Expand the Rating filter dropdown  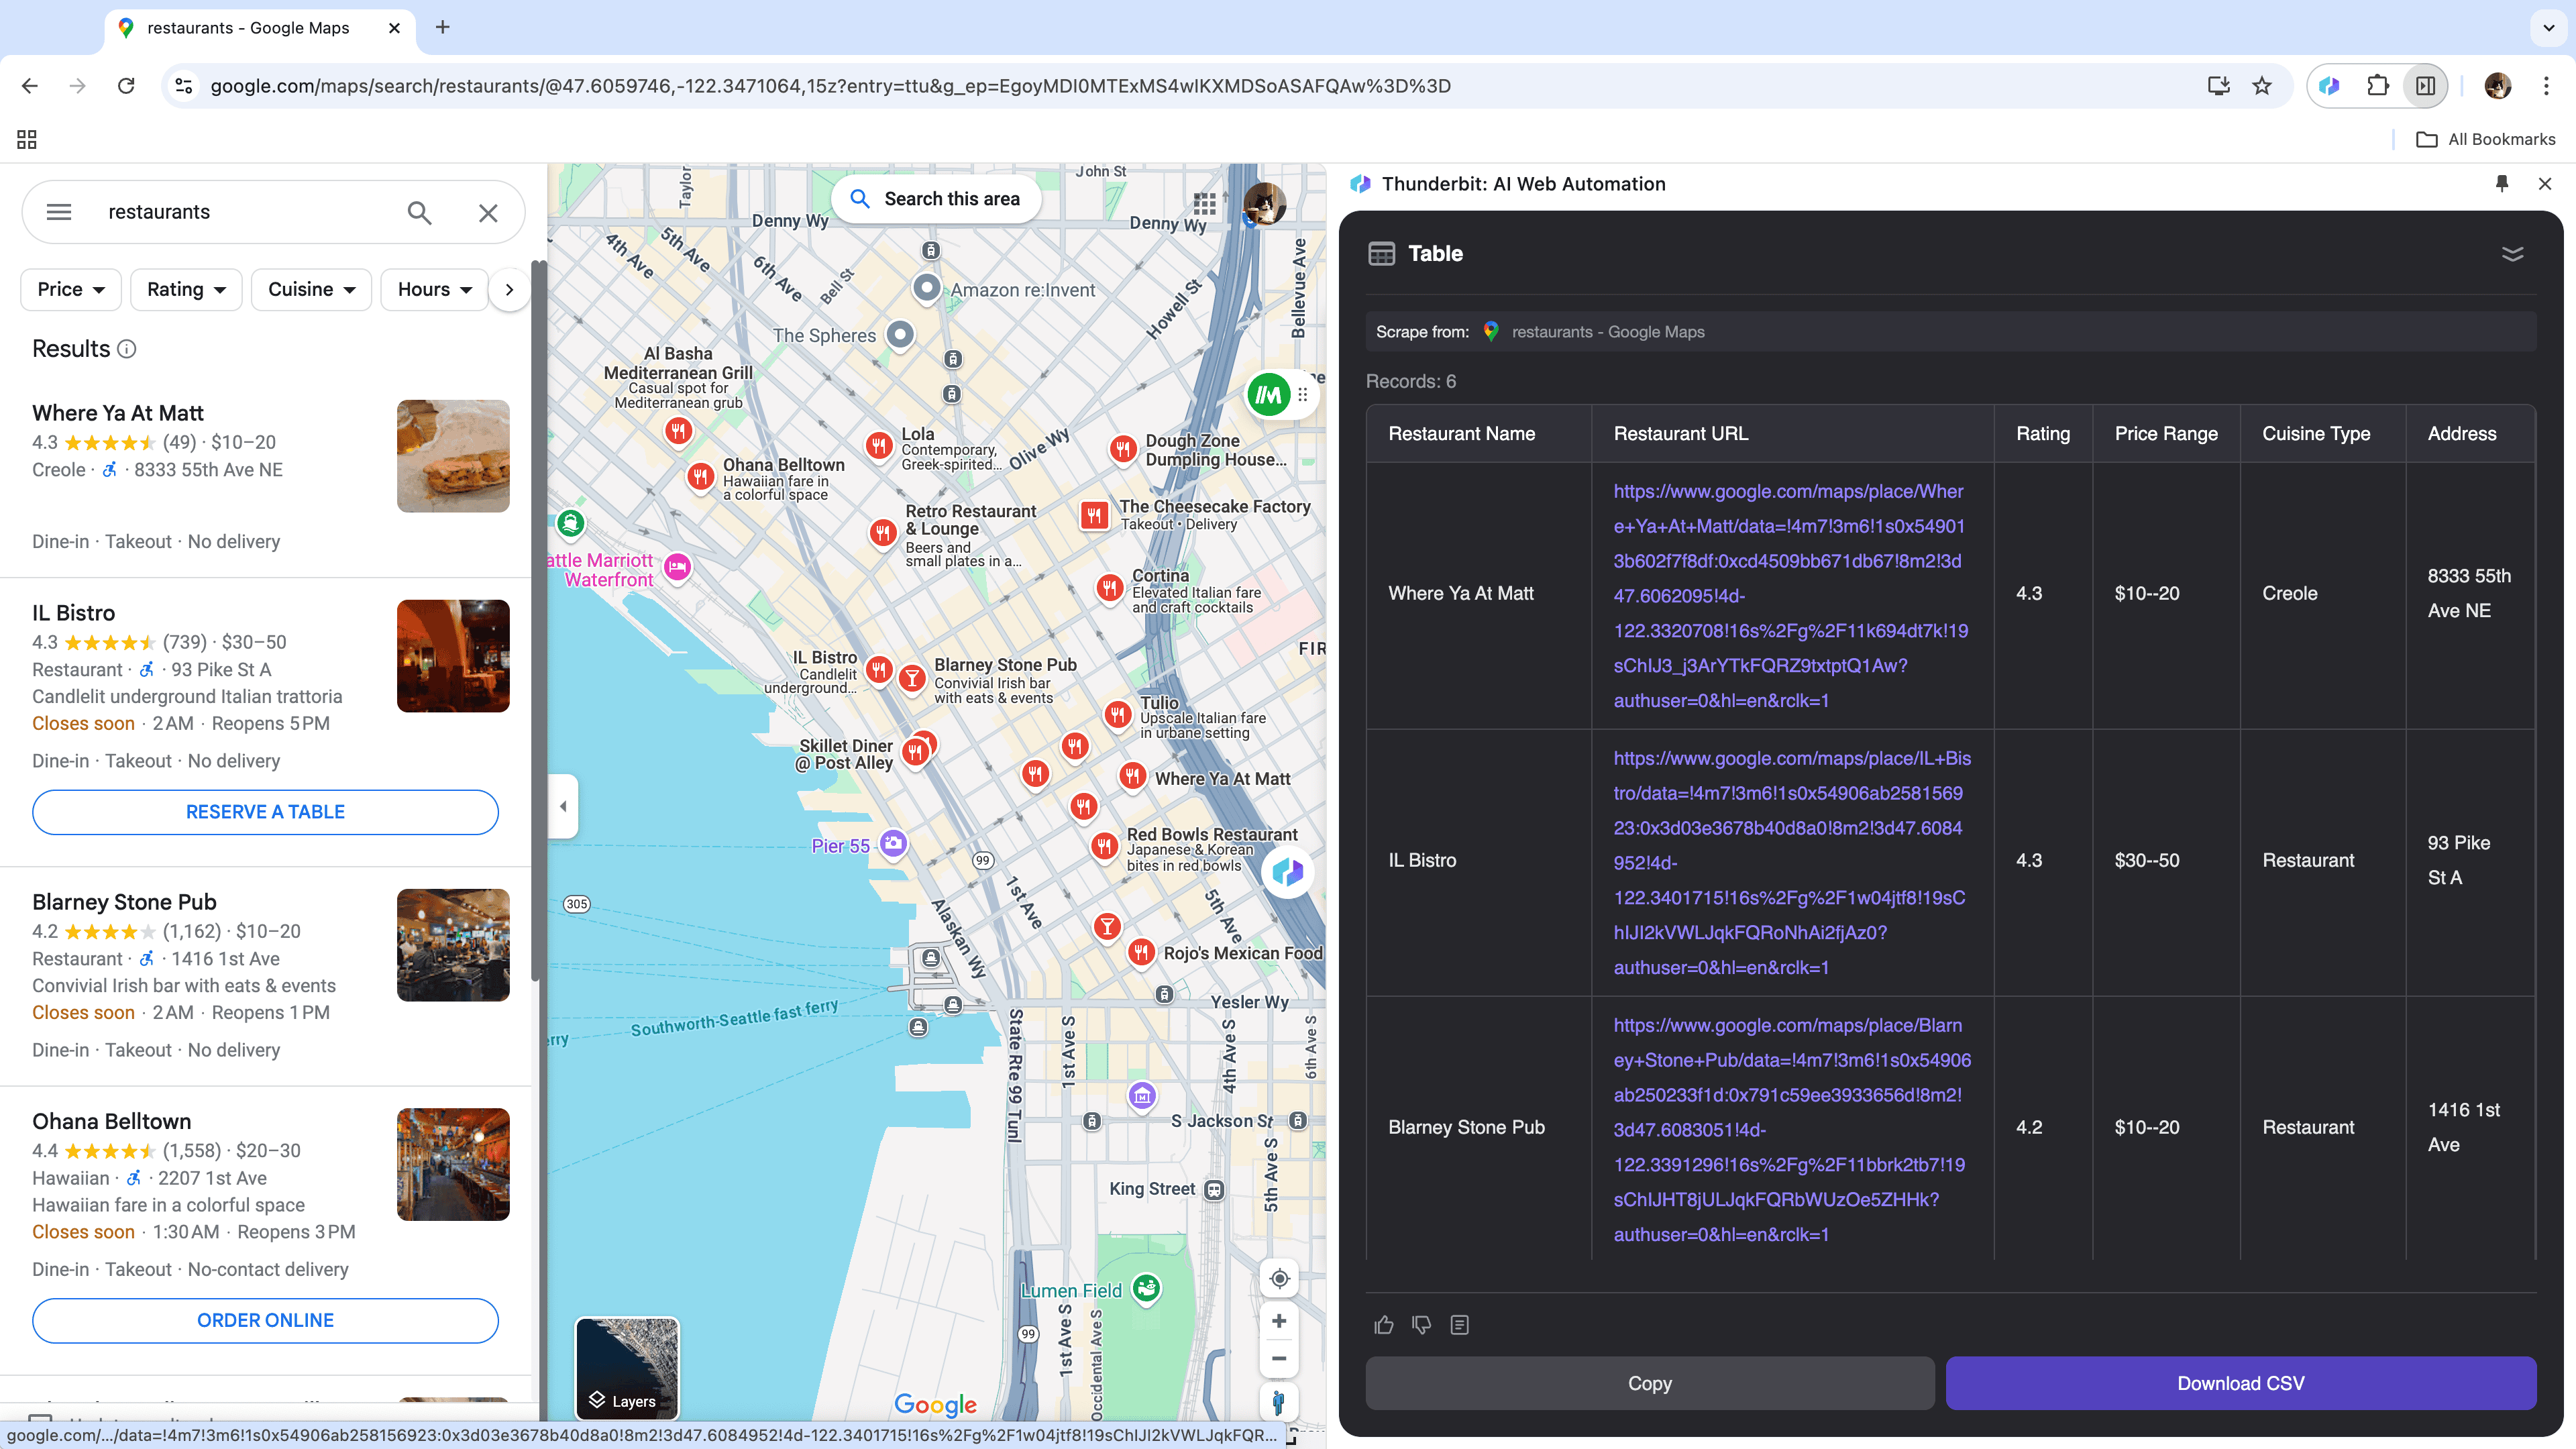click(x=184, y=288)
